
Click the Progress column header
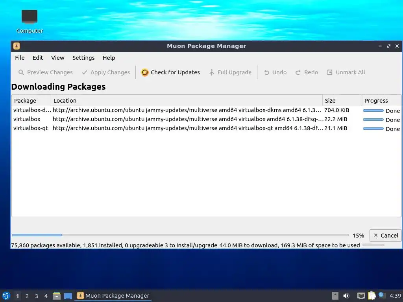tap(381, 100)
